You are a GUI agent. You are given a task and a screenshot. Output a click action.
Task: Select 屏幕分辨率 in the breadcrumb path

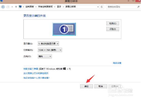tap(70, 7)
